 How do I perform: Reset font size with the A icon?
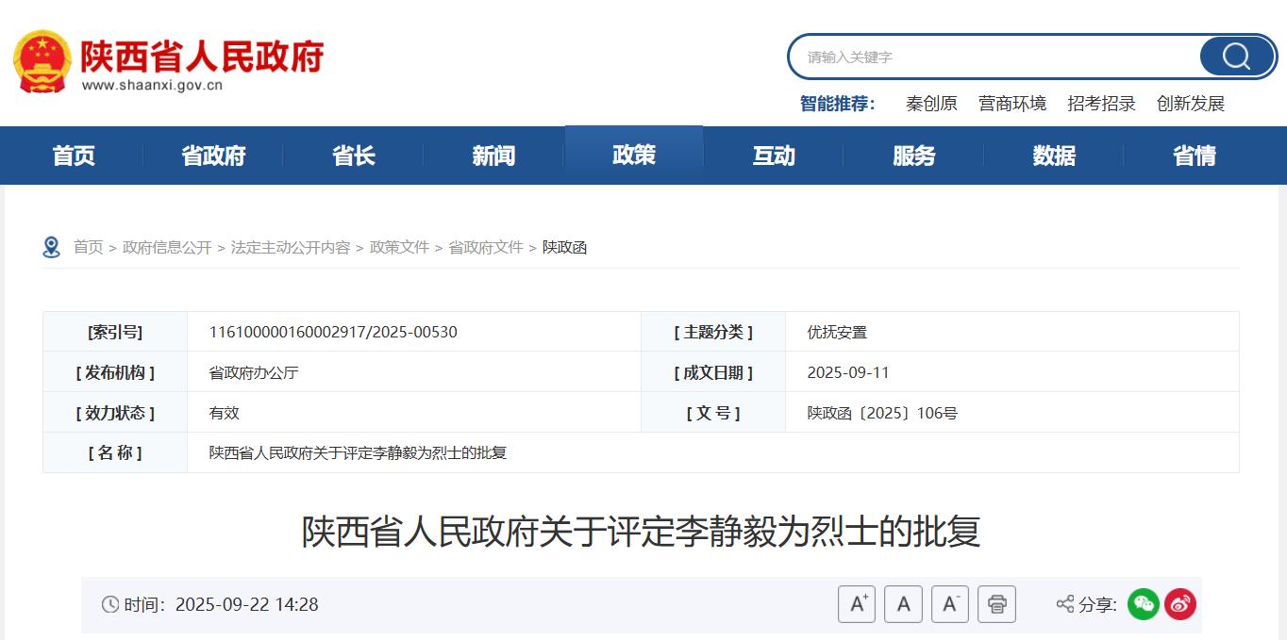[x=903, y=603]
